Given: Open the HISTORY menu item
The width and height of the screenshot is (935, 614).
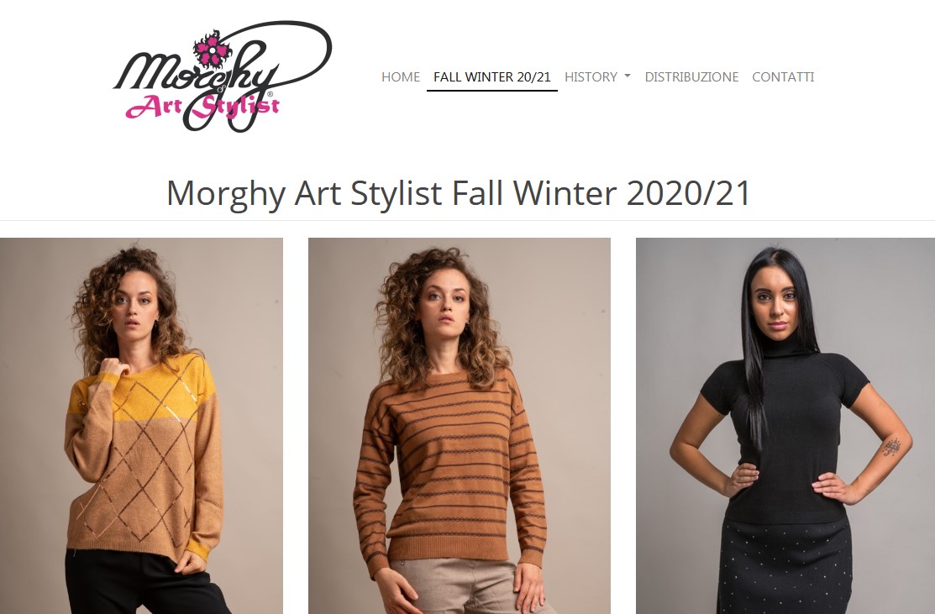Looking at the screenshot, I should pos(591,77).
